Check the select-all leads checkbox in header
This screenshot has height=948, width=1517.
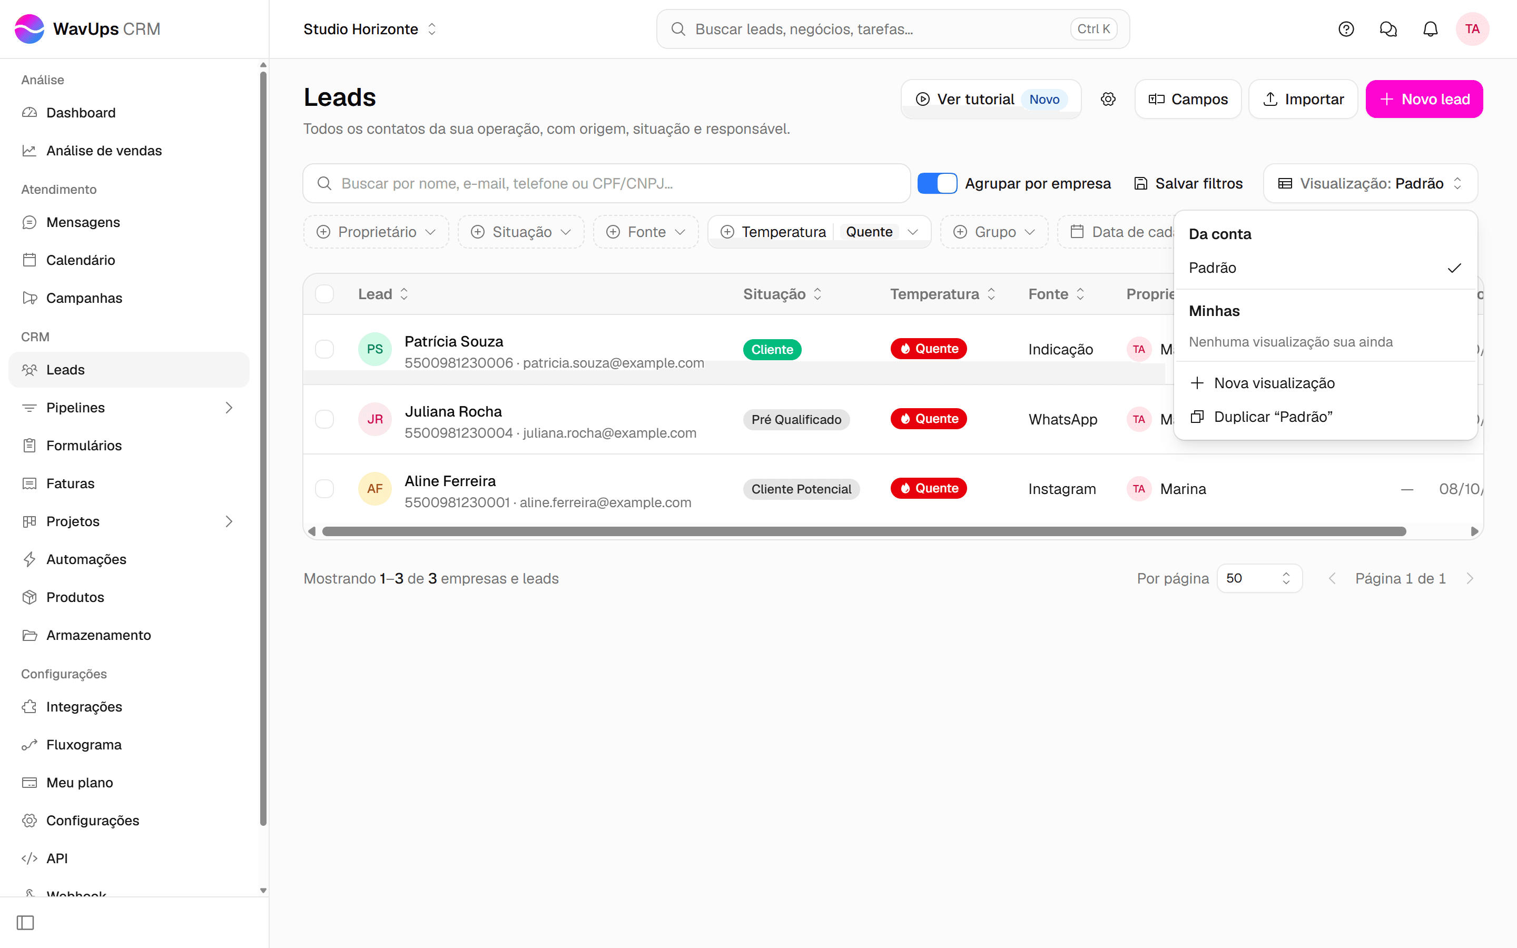tap(324, 294)
